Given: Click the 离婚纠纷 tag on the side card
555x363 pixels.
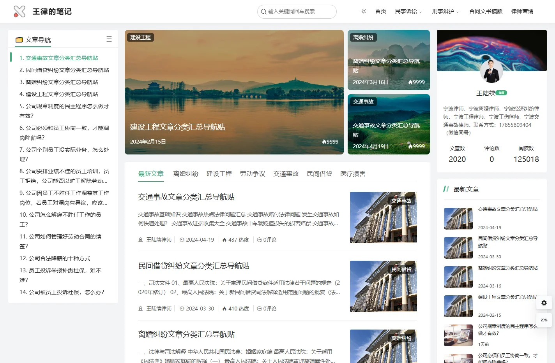Looking at the screenshot, I should coord(363,37).
